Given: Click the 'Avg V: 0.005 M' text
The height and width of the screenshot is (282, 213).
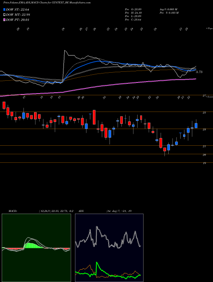Looking at the screenshot, I should (169, 9).
